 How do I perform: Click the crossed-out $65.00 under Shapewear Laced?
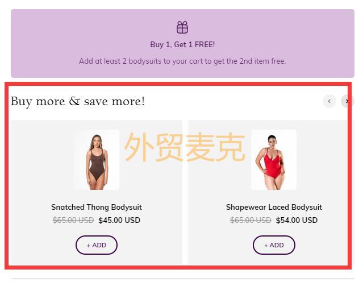(251, 220)
